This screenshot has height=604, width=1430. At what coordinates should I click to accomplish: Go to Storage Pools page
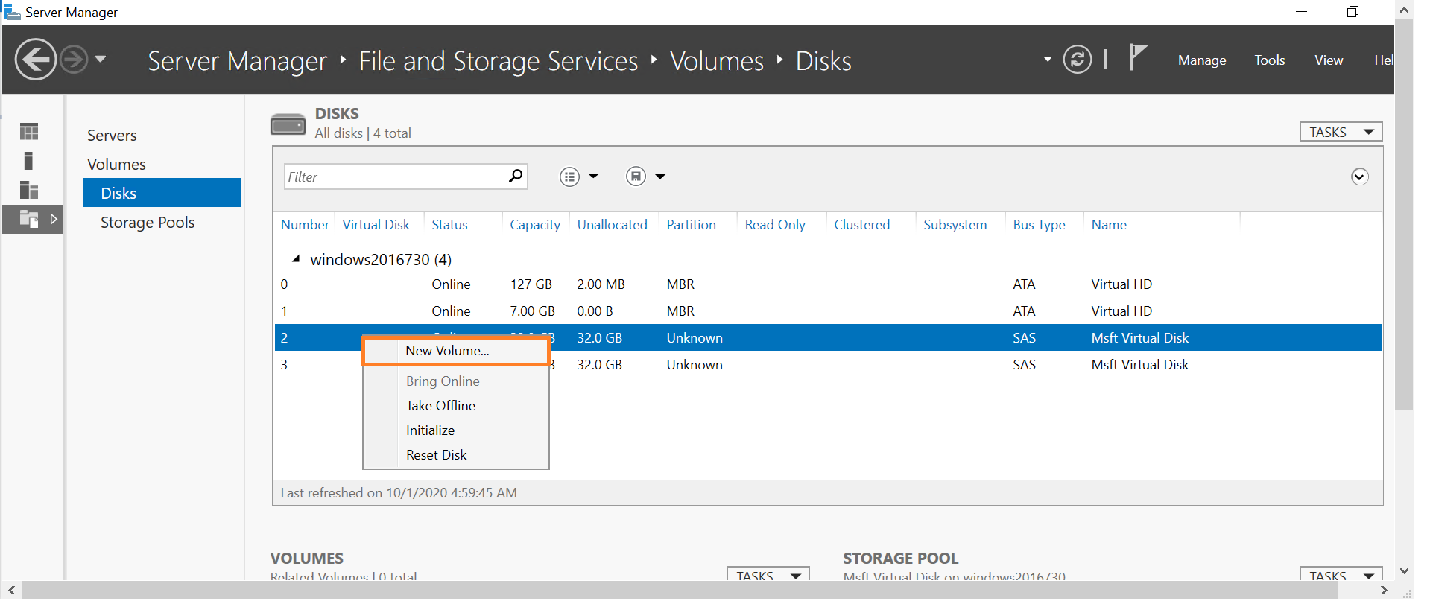pyautogui.click(x=148, y=223)
